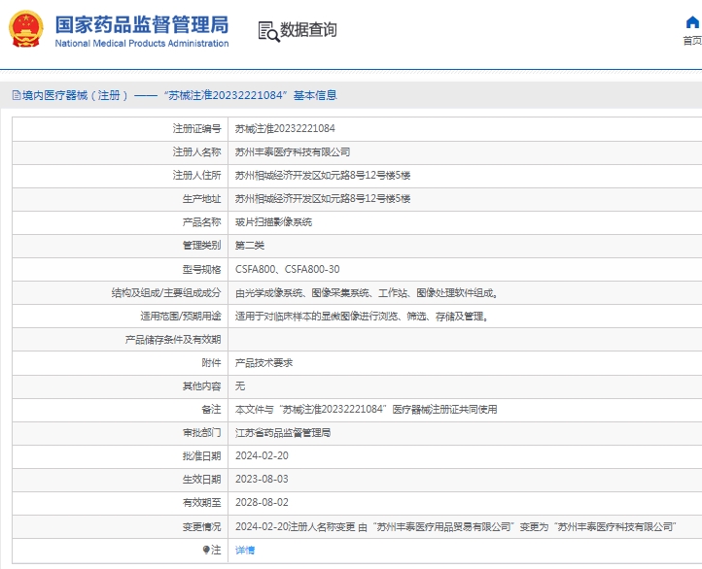The image size is (702, 569).
Task: Click attachment value 产品技术要求
Action: pyautogui.click(x=263, y=362)
